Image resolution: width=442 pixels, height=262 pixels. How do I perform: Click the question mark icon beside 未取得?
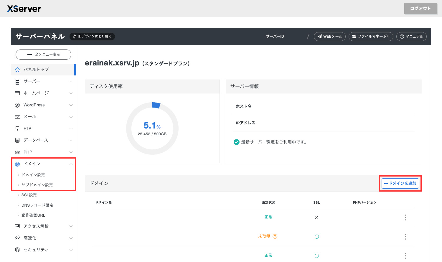[x=275, y=236]
